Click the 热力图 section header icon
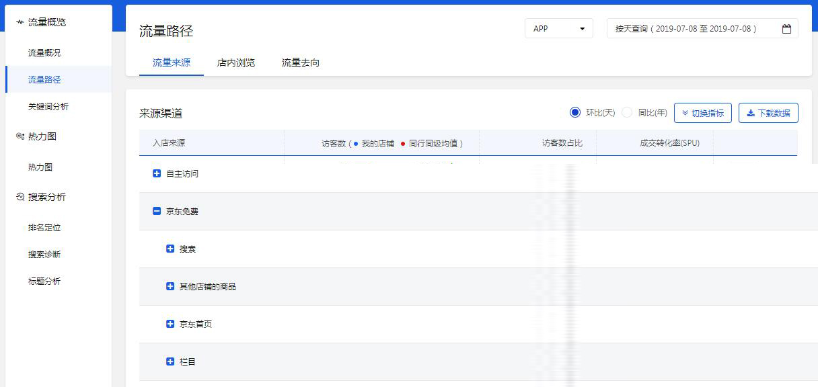This screenshot has height=387, width=818. click(x=20, y=136)
